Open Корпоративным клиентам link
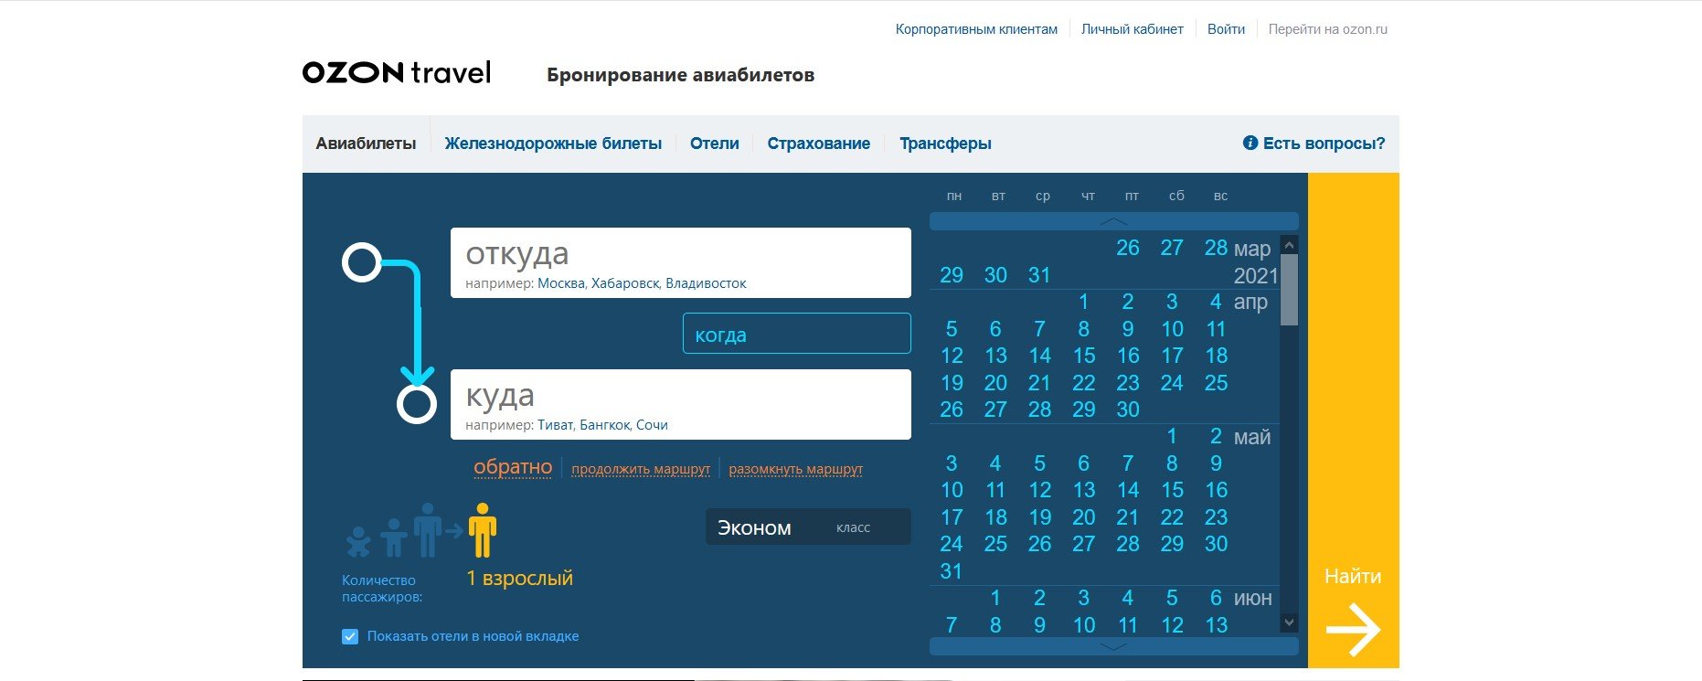The image size is (1702, 681). [x=976, y=29]
